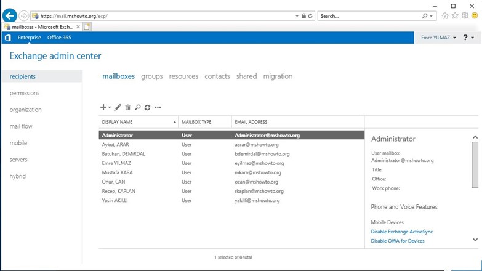Open browser home page icon
482x271 pixels.
click(445, 15)
